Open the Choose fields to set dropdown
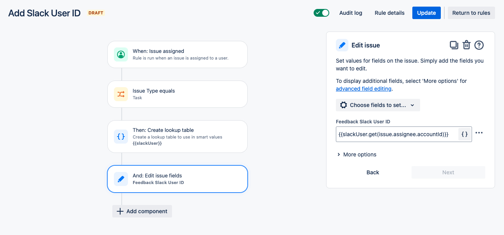The image size is (504, 235). coord(378,105)
